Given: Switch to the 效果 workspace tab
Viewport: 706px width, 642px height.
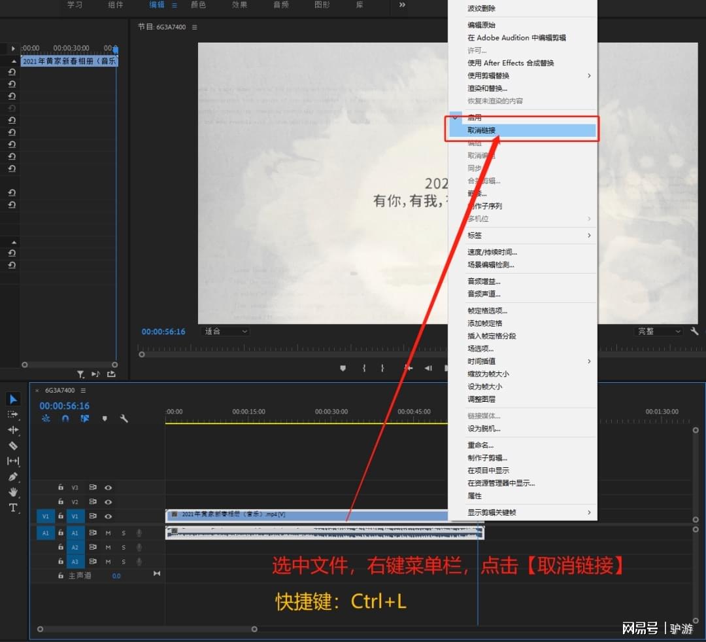Looking at the screenshot, I should pos(239,5).
